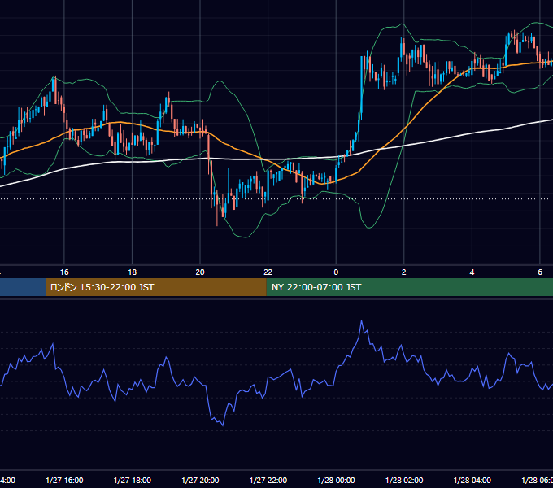Click the 1/28 00:00 date label
Image resolution: width=553 pixels, height=488 pixels.
(x=336, y=480)
